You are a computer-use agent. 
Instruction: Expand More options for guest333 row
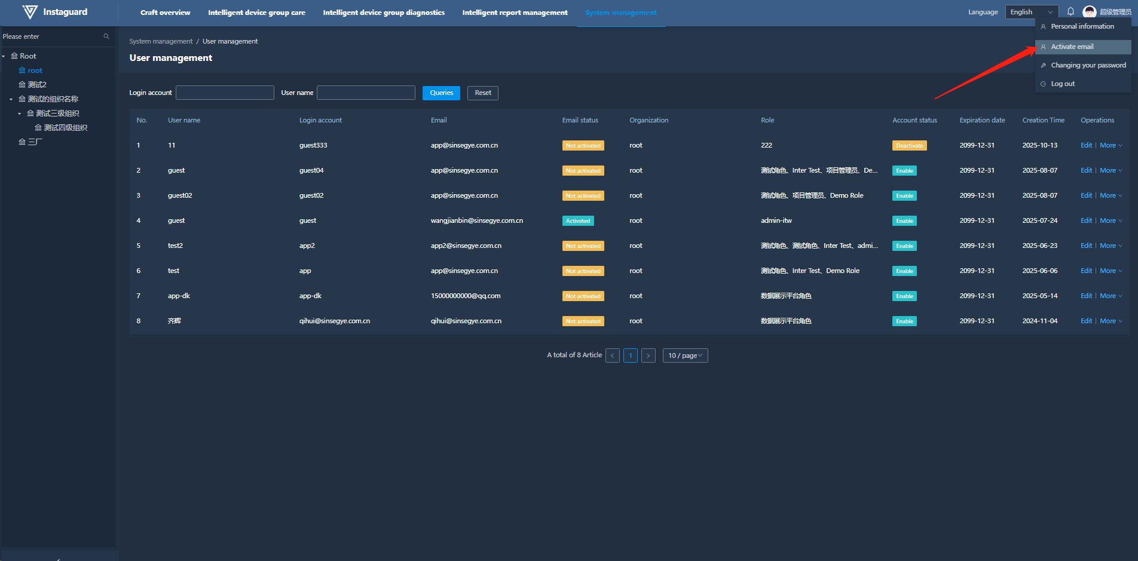(x=1111, y=146)
